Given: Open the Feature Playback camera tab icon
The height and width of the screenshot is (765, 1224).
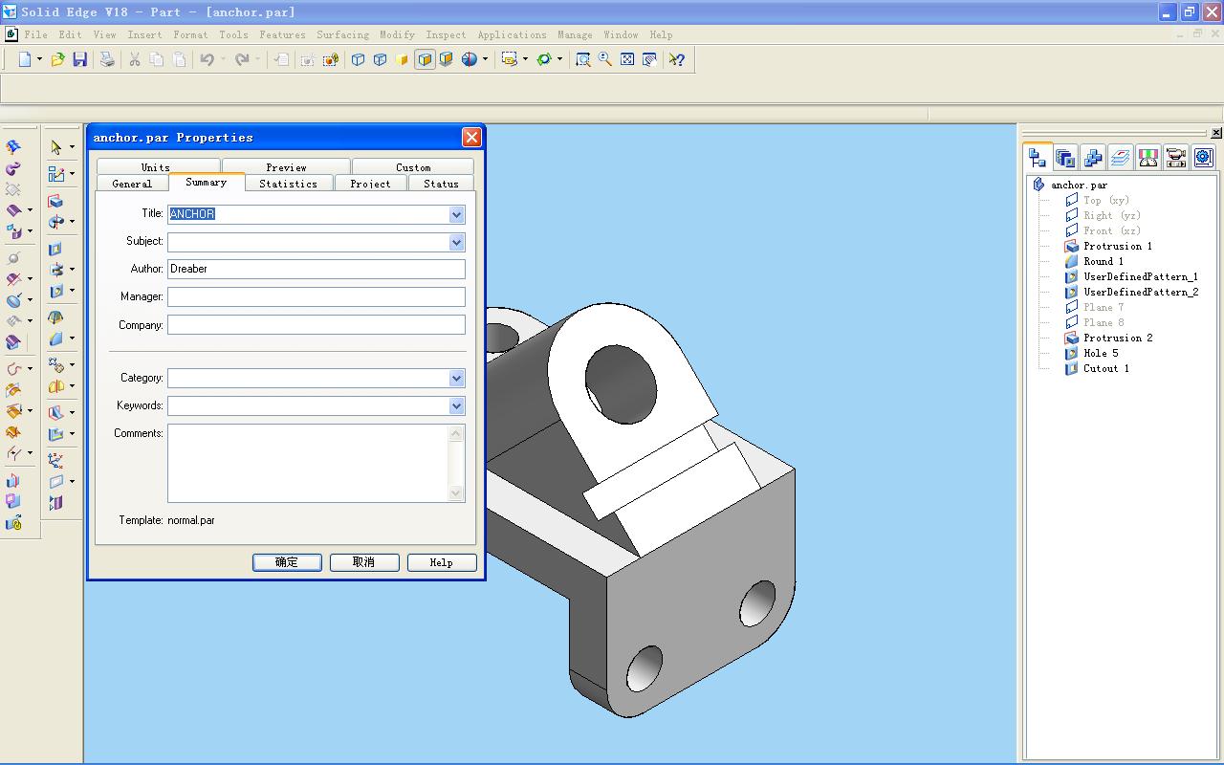Looking at the screenshot, I should click(x=1176, y=158).
